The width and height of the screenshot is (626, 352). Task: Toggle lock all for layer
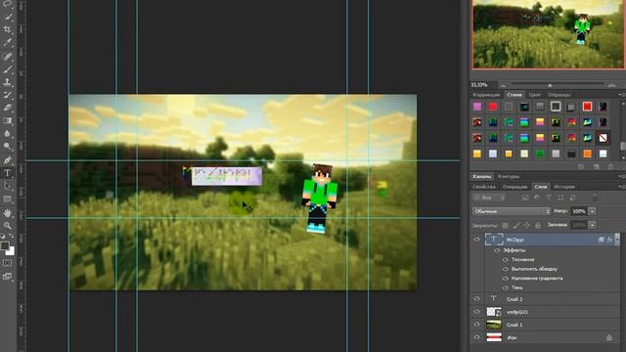tap(538, 225)
